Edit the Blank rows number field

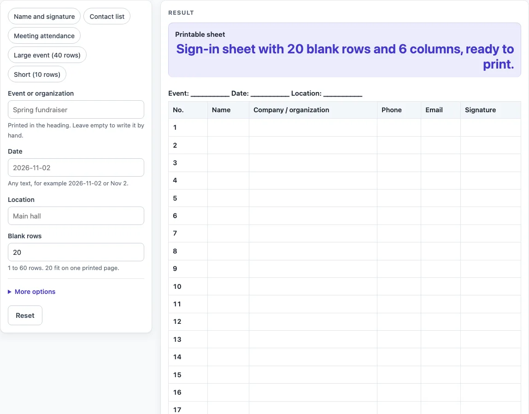point(76,252)
